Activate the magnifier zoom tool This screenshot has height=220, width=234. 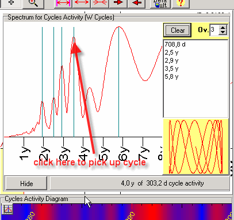click(33, 3)
